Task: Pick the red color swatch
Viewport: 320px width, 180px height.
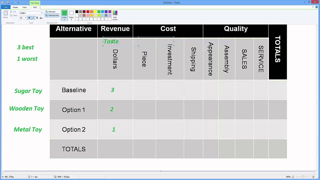Action: coord(88,12)
